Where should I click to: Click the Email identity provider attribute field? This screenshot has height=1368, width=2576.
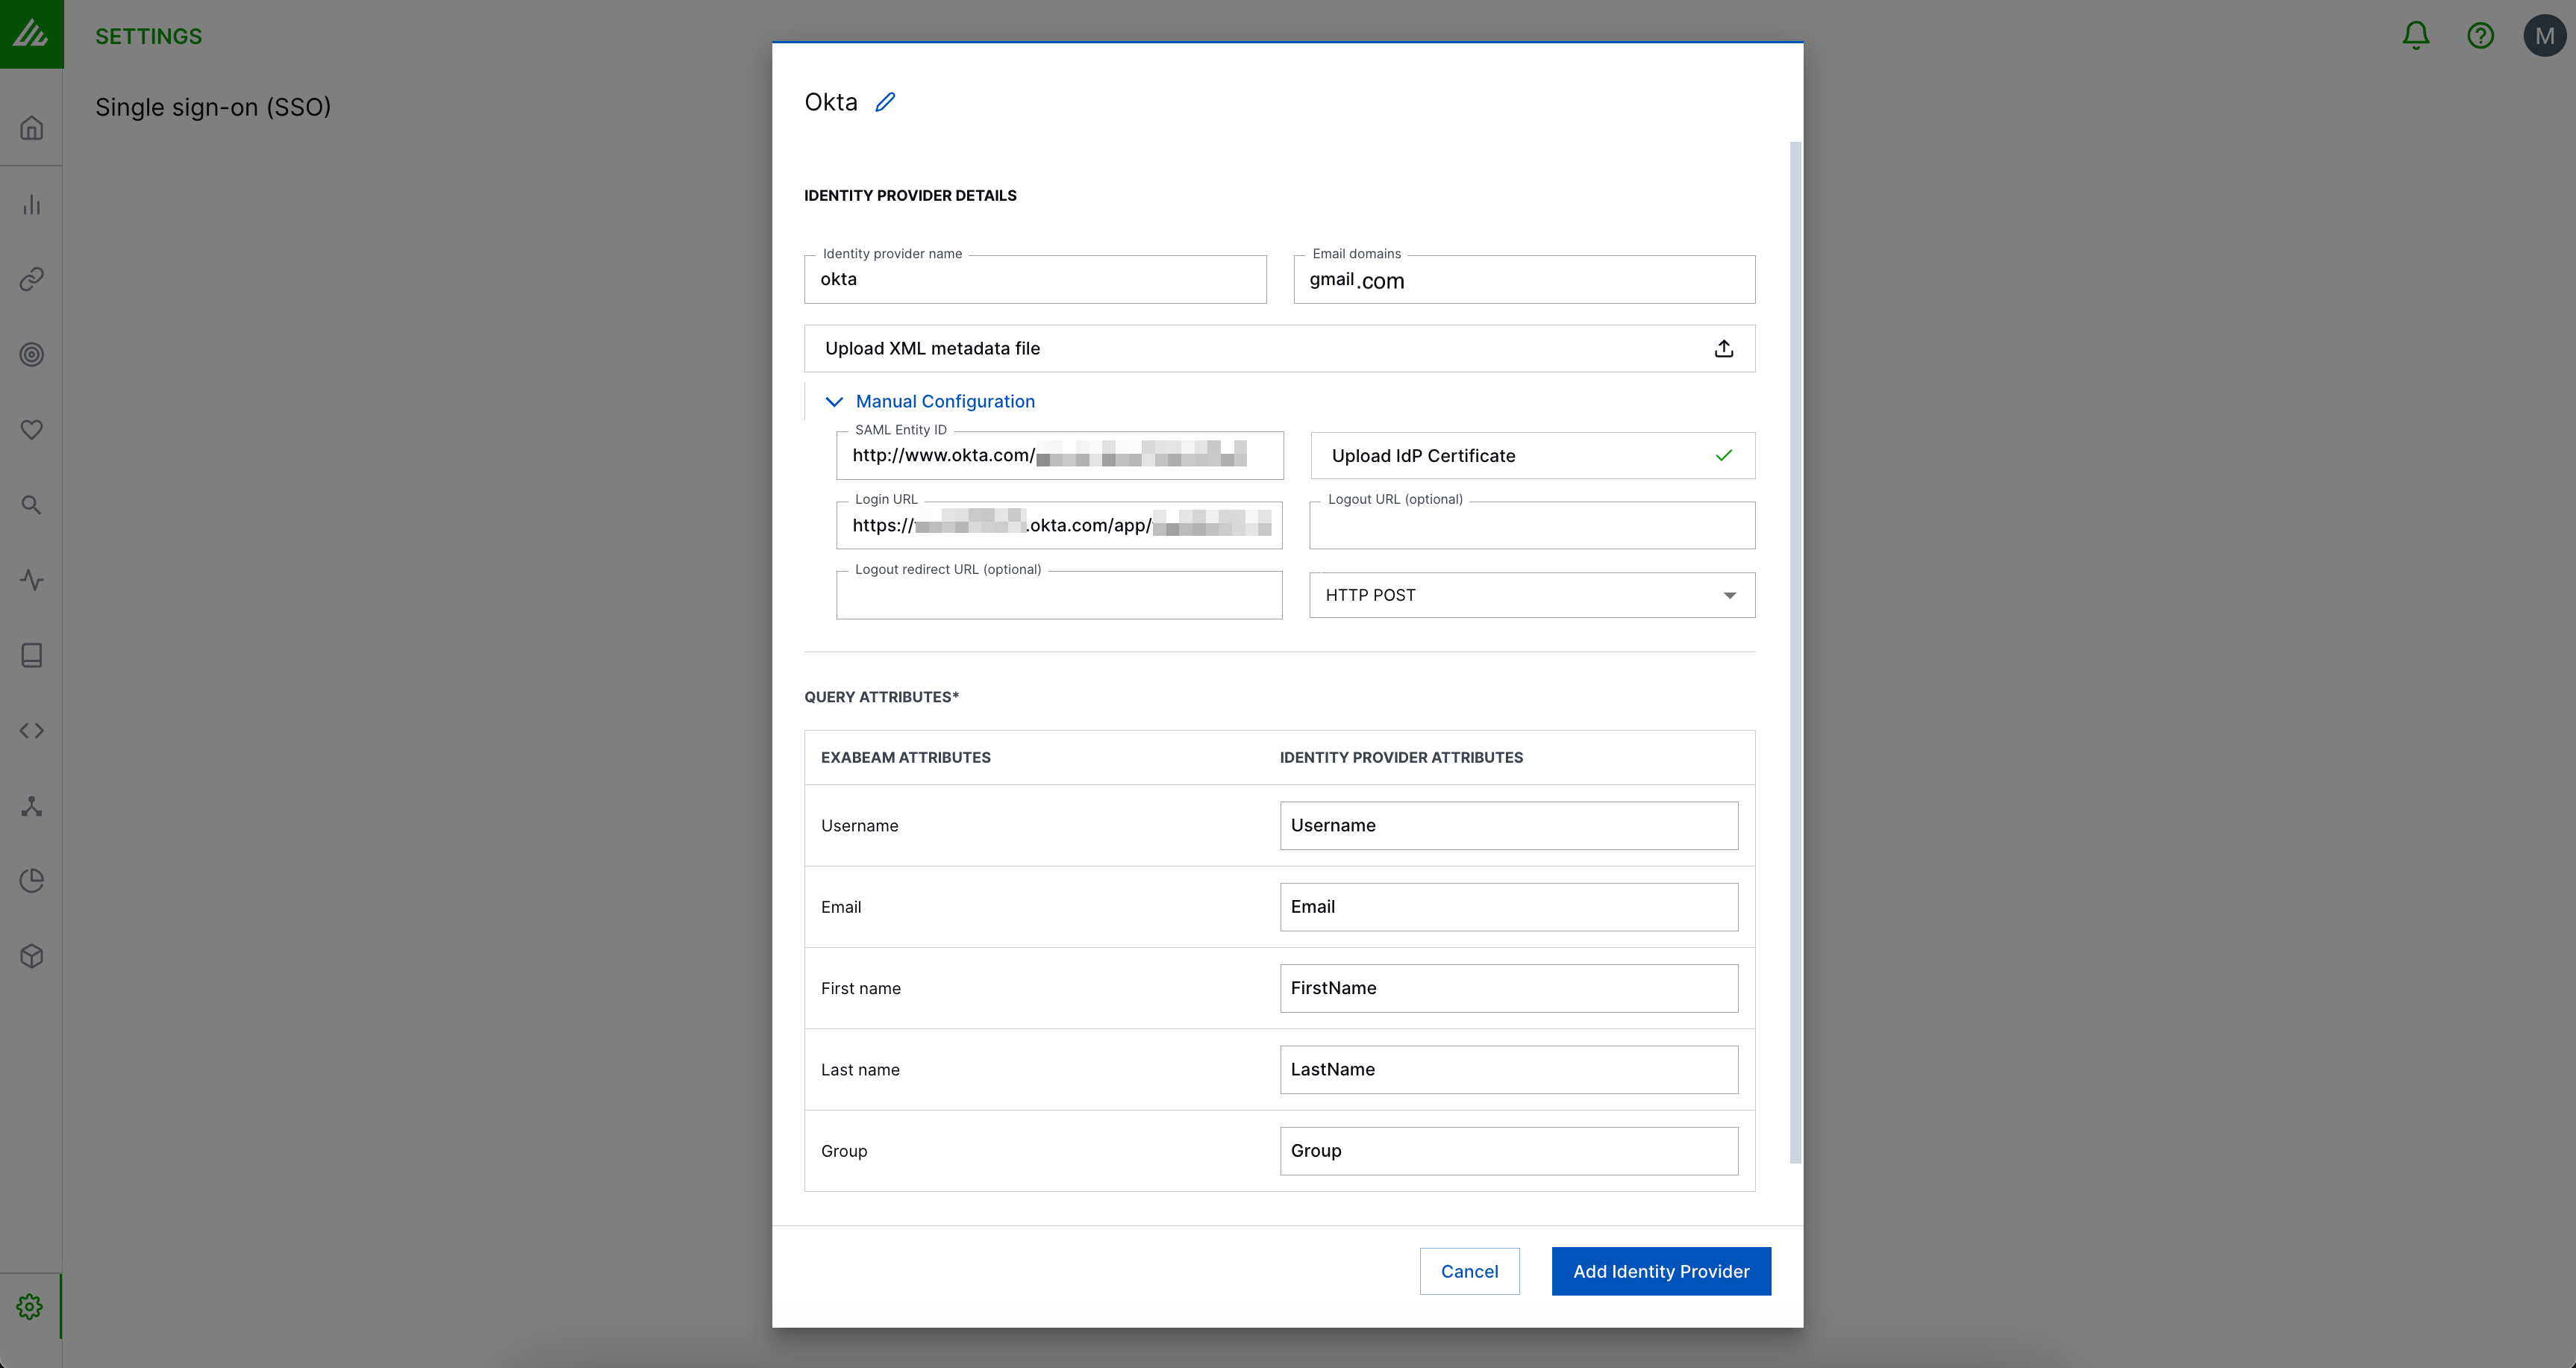1509,906
